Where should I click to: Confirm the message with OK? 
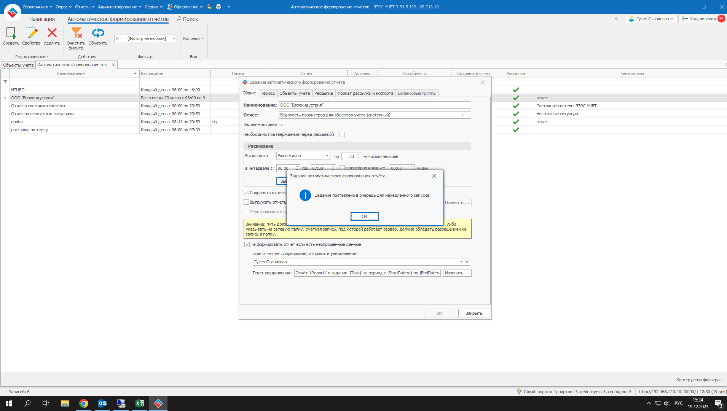tap(365, 217)
